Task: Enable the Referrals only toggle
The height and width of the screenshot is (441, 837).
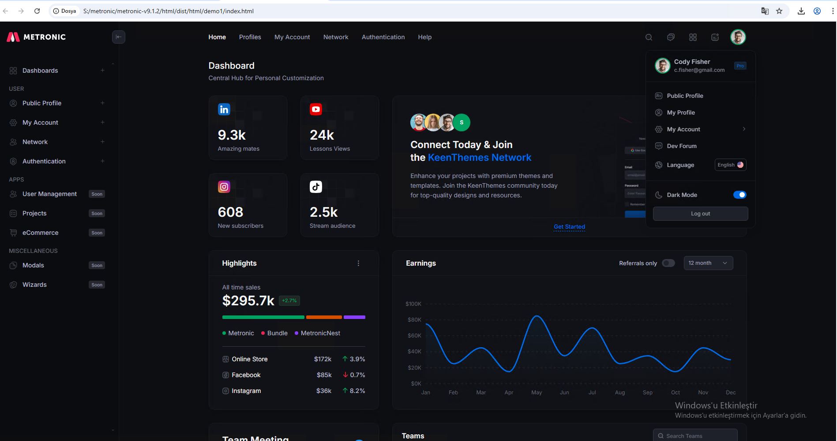Action: click(668, 263)
